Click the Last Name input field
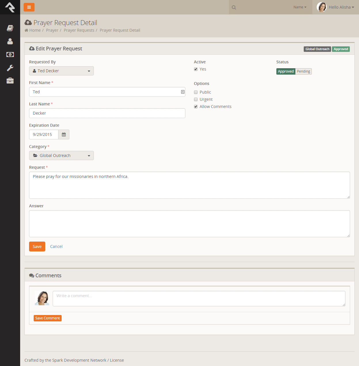 click(107, 113)
